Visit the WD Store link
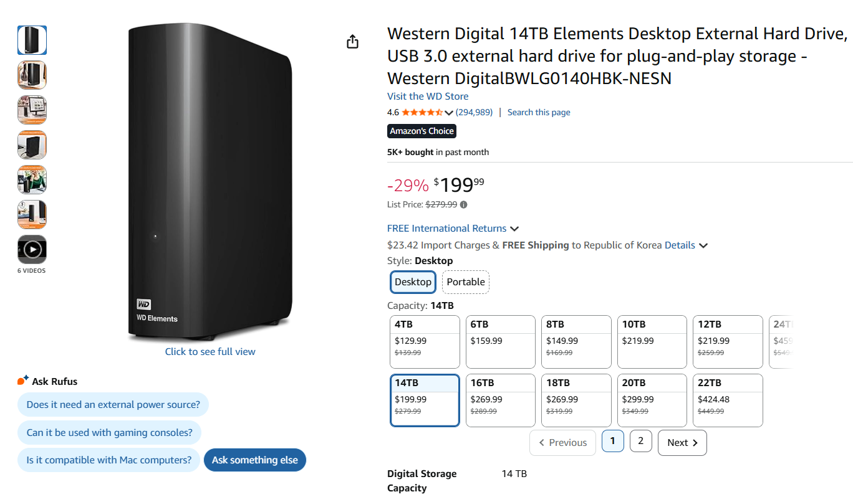 [x=428, y=96]
